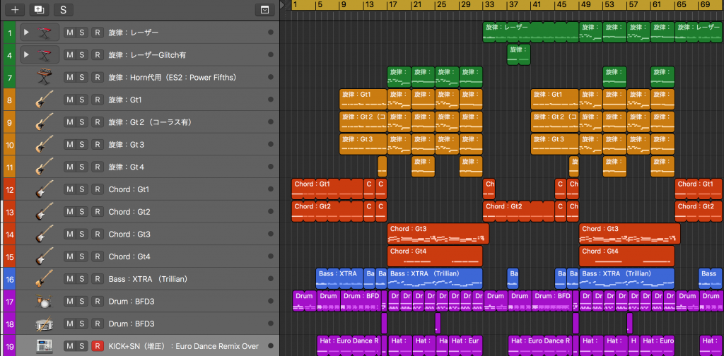This screenshot has width=724, height=356.
Task: Click the guitar icon on 旋律：Gt1 track
Action: (x=45, y=100)
